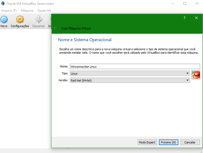Open the Arquivo (F) menu
The height and width of the screenshot is (153, 203).
pos(9,11)
